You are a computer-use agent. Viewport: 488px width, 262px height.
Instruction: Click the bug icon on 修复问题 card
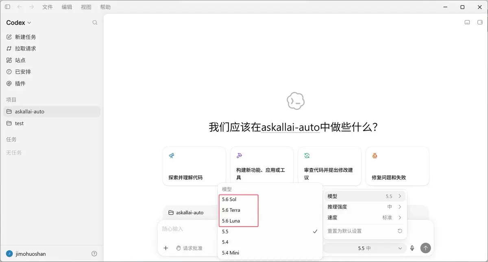pyautogui.click(x=375, y=156)
